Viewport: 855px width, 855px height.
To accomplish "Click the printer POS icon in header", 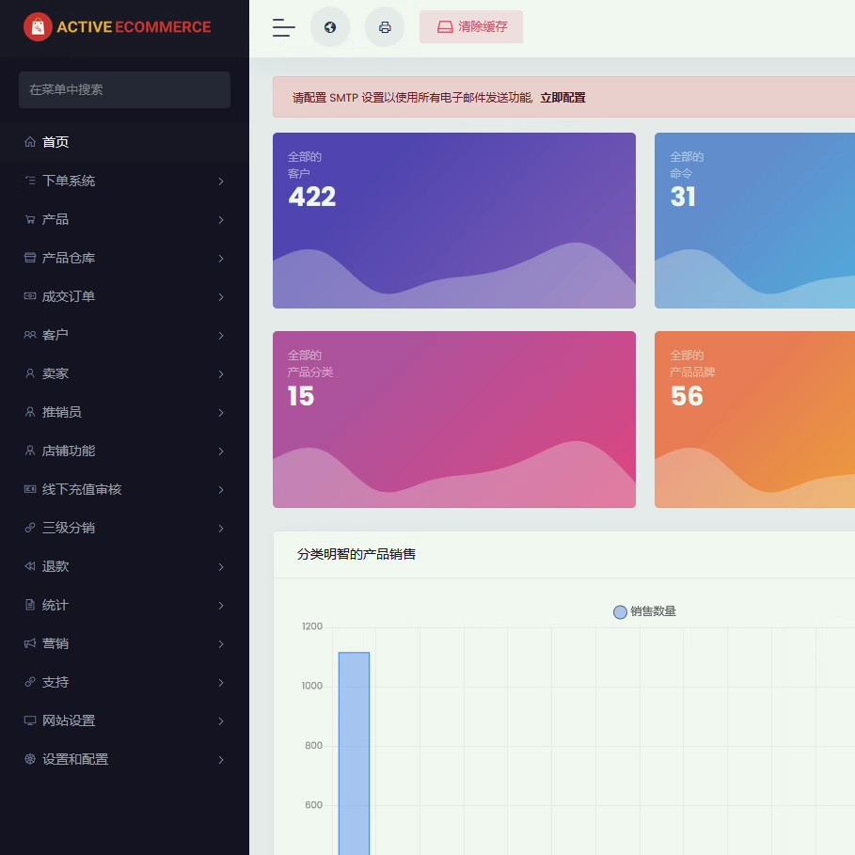I will click(x=385, y=27).
